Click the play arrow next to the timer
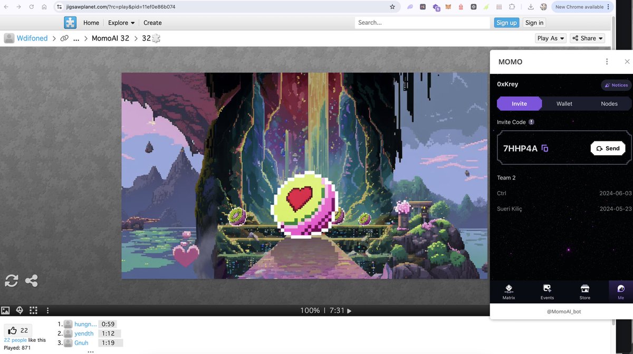 (349, 311)
